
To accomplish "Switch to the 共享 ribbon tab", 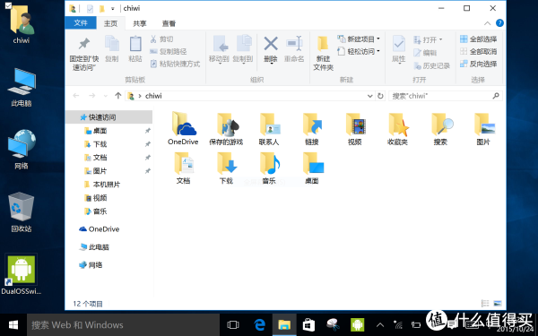I will click(x=140, y=23).
